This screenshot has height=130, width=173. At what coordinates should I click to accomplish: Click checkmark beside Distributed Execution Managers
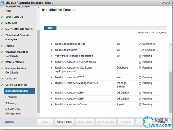point(2,35)
